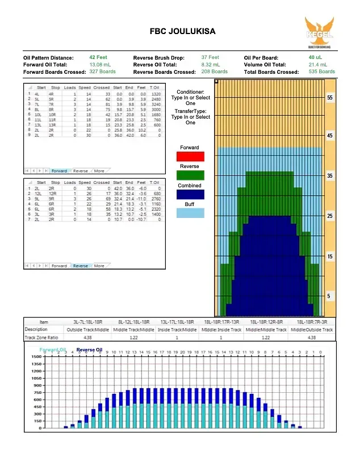Click small handle at lane graph corner
Screen dimensions: 347x449
pyautogui.click(x=216, y=82)
